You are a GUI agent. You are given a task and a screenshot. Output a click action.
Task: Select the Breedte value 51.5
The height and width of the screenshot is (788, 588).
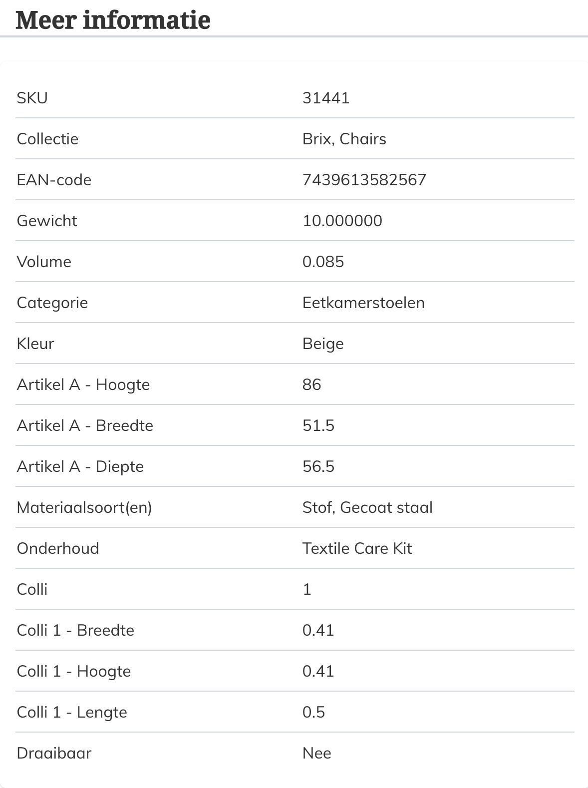(x=318, y=425)
